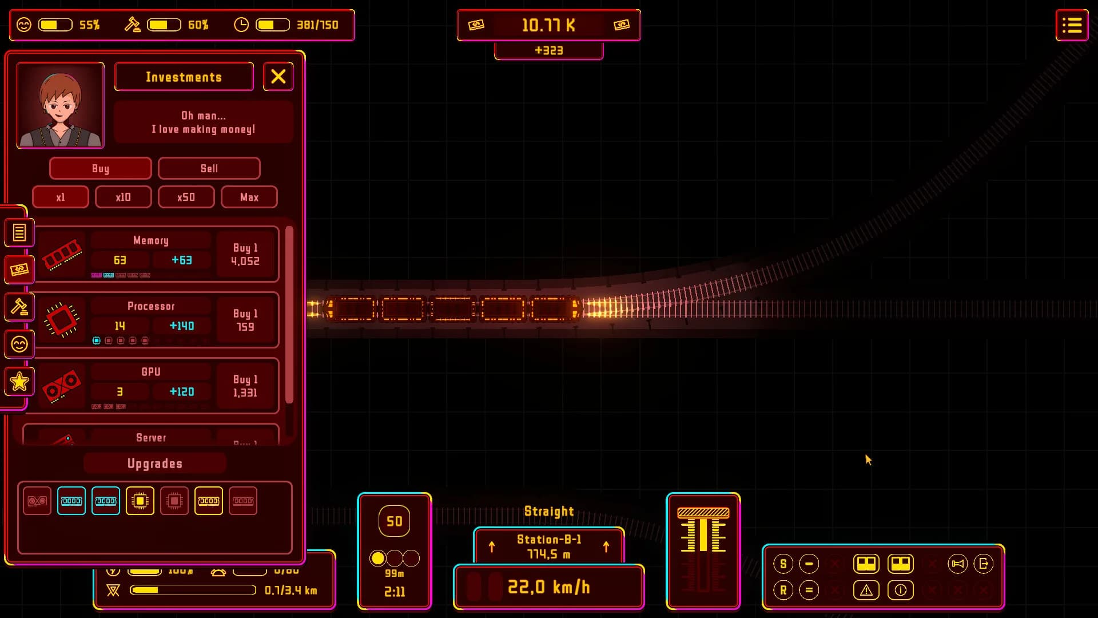Click the GPU graphics card icon
This screenshot has height=618, width=1098.
[62, 386]
